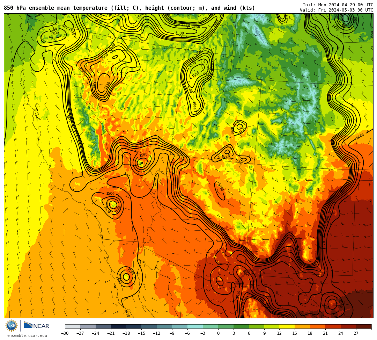
Task: Pick the colorbar swatch between -30 and -27
Action: pyautogui.click(x=73, y=326)
